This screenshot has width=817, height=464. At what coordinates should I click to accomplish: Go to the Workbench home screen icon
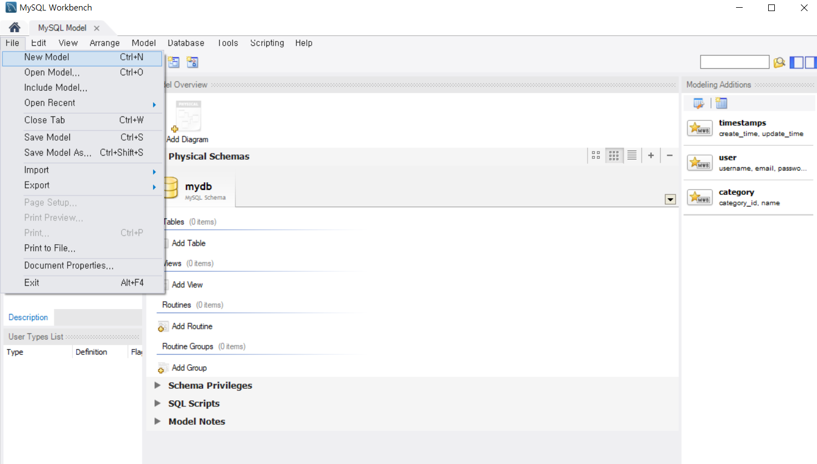coord(14,27)
